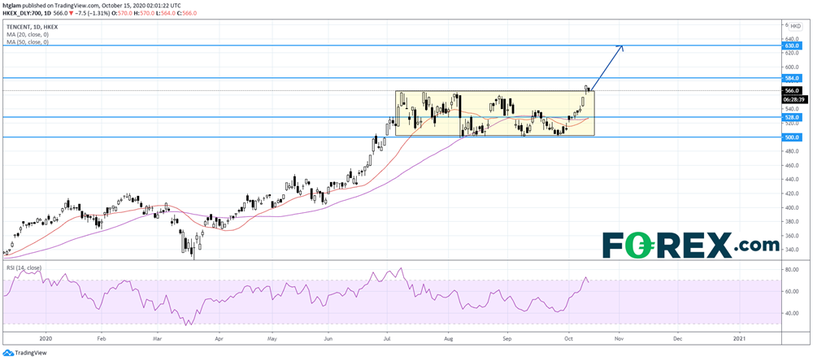The width and height of the screenshot is (813, 361).
Task: Click the RSI (14, close) indicator legend
Action: 23,267
